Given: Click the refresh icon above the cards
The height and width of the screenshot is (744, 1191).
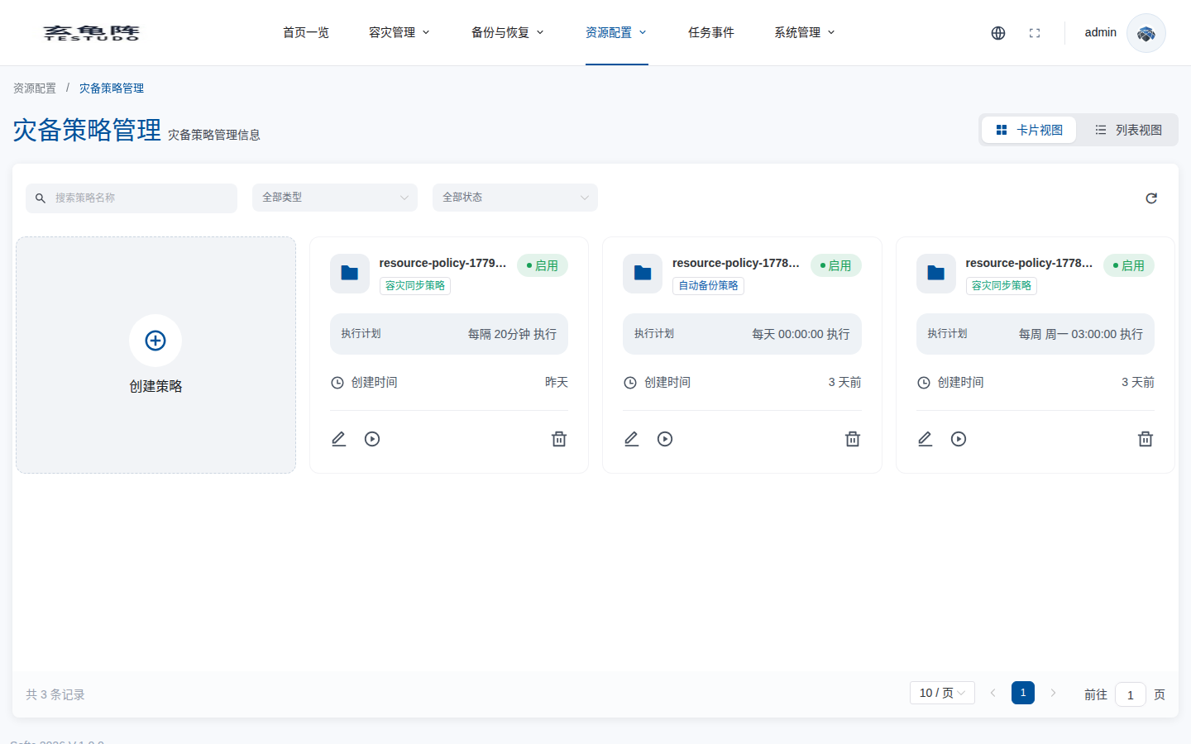Looking at the screenshot, I should pyautogui.click(x=1151, y=198).
